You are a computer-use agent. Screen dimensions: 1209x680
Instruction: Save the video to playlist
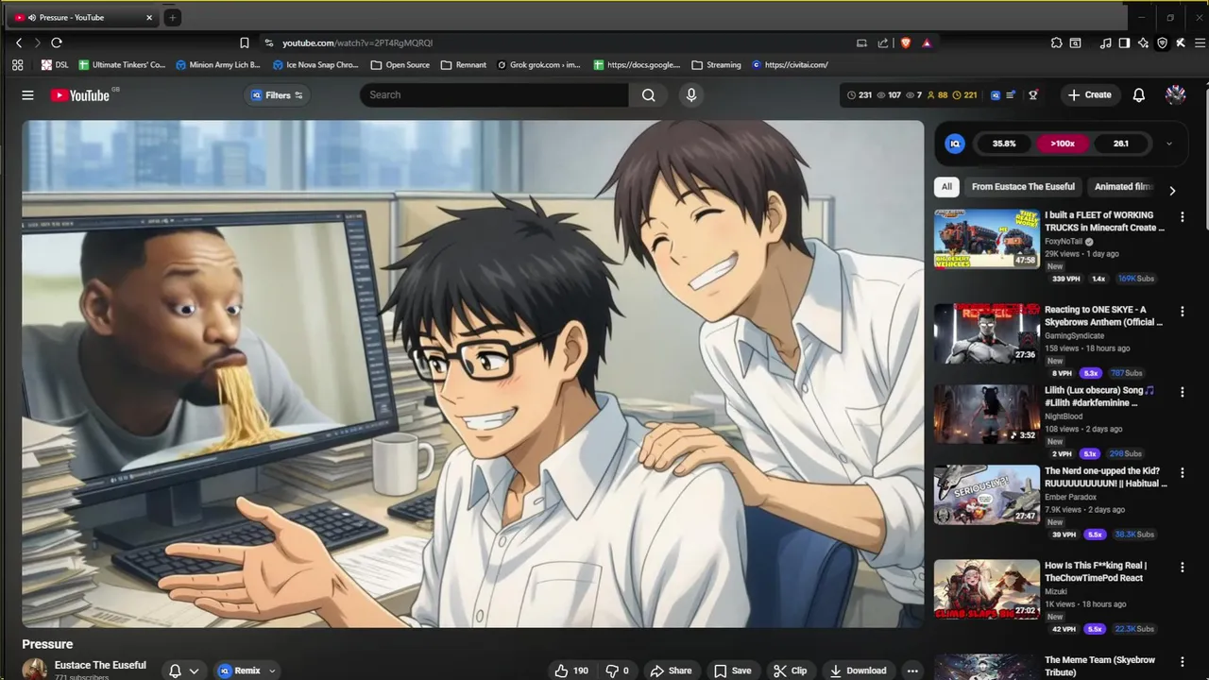(x=733, y=671)
